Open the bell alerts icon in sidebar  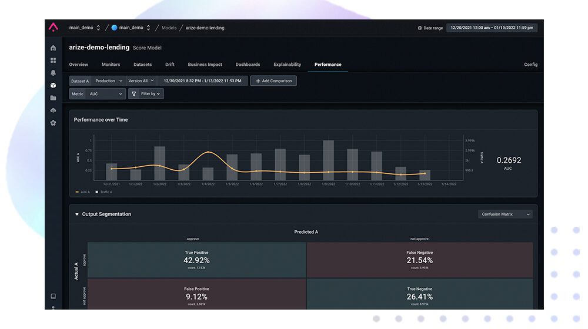click(x=54, y=73)
